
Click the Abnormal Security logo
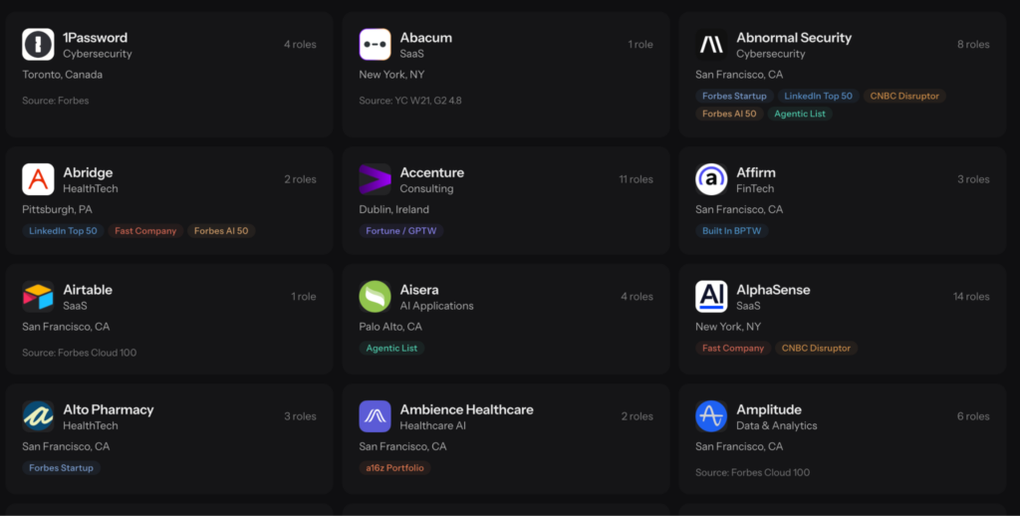(x=711, y=44)
